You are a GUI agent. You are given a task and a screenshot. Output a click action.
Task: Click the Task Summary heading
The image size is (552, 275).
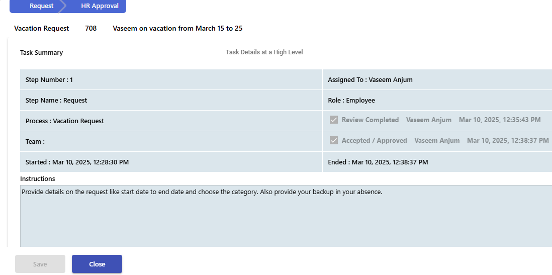42,52
